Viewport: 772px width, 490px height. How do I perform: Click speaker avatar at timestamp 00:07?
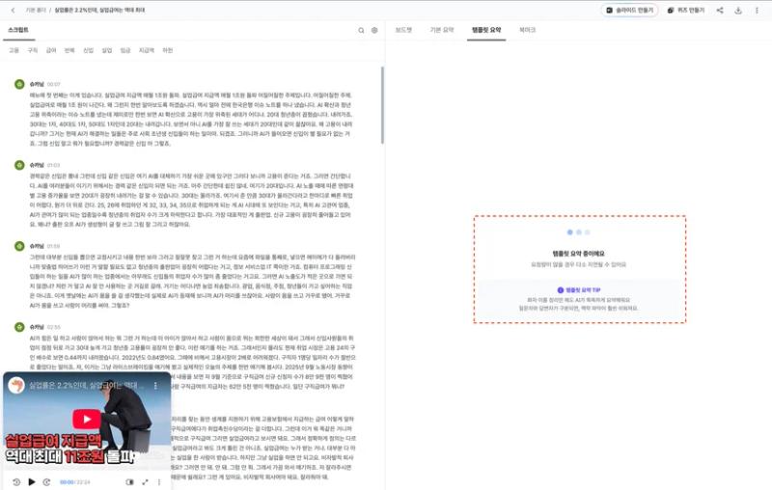[x=19, y=84]
